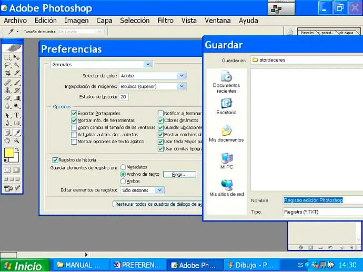The height and width of the screenshot is (272, 363).
Task: Open the Edición menu
Action: (x=46, y=21)
